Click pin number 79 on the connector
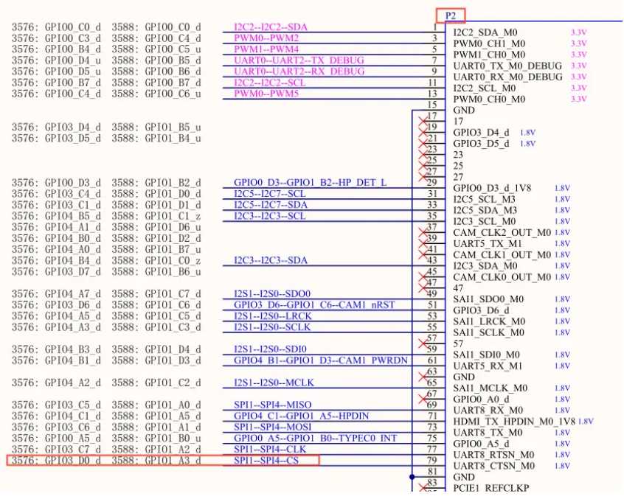The height and width of the screenshot is (499, 624). pos(431,461)
